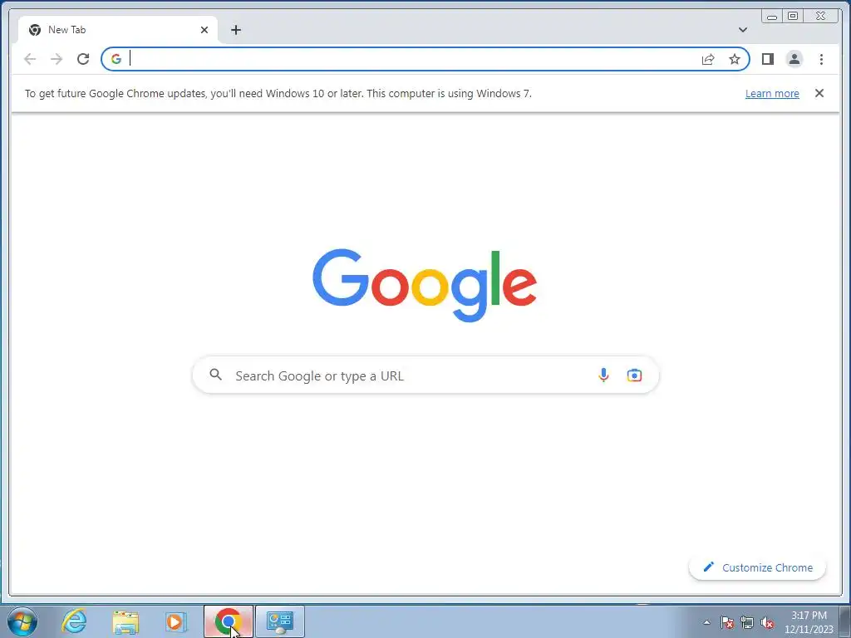Reload the current page
851x638 pixels.
tap(83, 59)
